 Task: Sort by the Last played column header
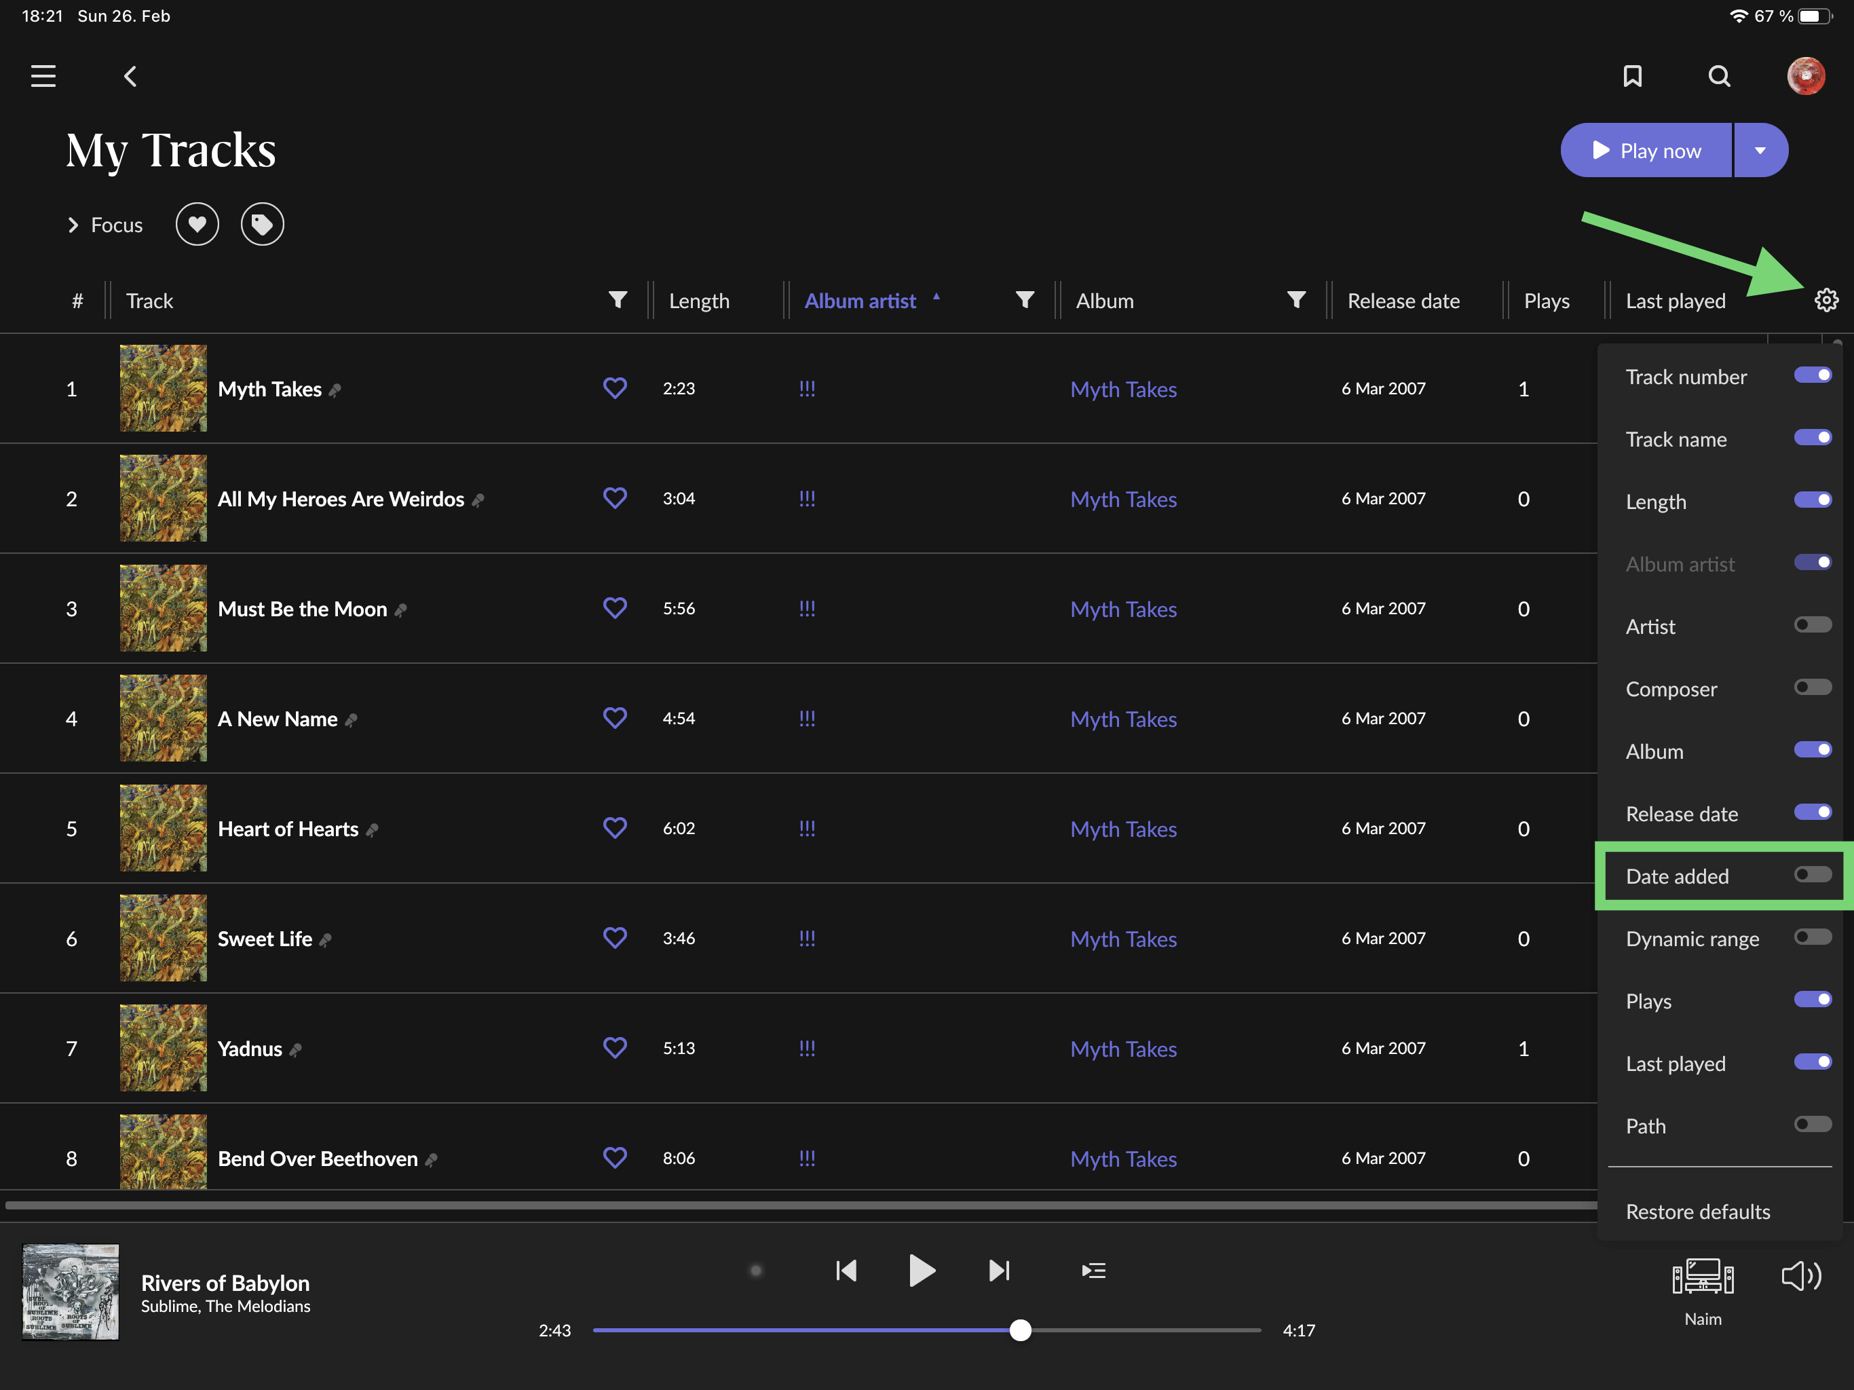[x=1676, y=300]
